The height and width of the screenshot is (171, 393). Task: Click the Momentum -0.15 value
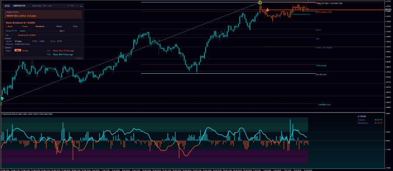coord(376,123)
